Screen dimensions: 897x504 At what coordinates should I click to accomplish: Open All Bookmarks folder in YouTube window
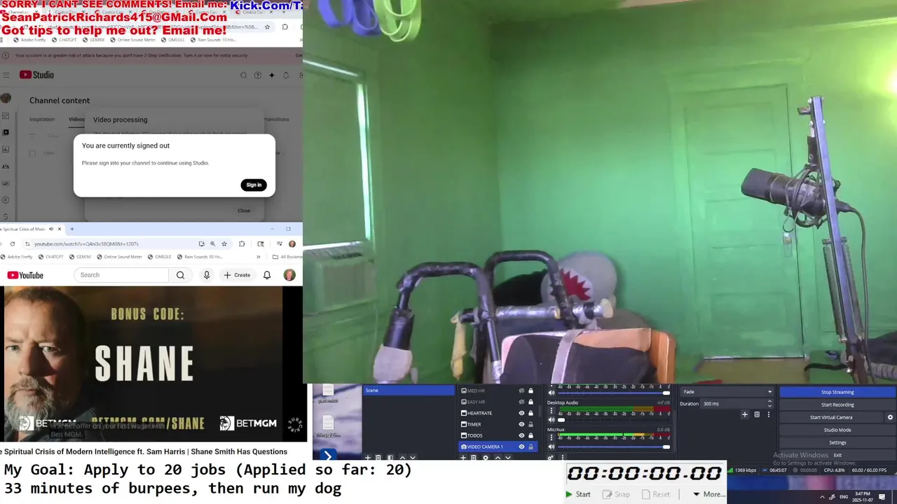287,257
